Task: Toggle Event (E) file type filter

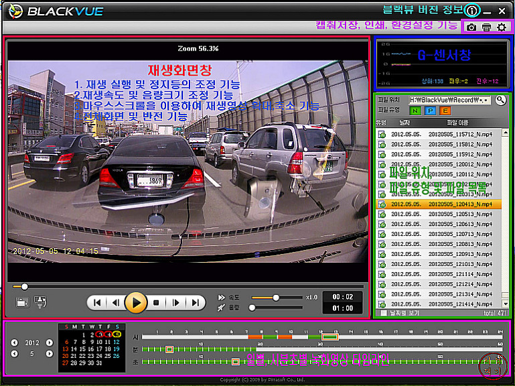Action: coord(445,111)
